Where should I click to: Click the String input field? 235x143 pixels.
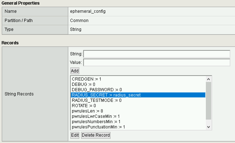coord(157,54)
